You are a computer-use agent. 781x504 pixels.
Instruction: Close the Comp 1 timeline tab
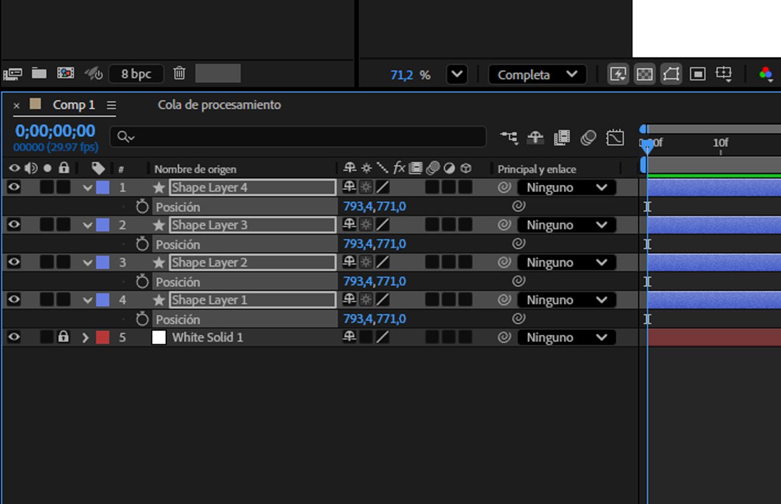point(16,106)
